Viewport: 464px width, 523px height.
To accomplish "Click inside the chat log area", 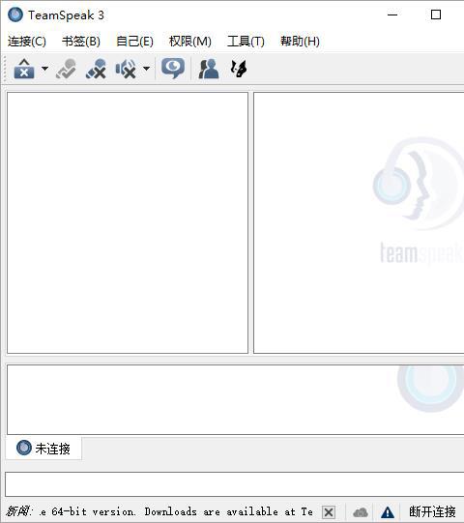I will point(235,399).
